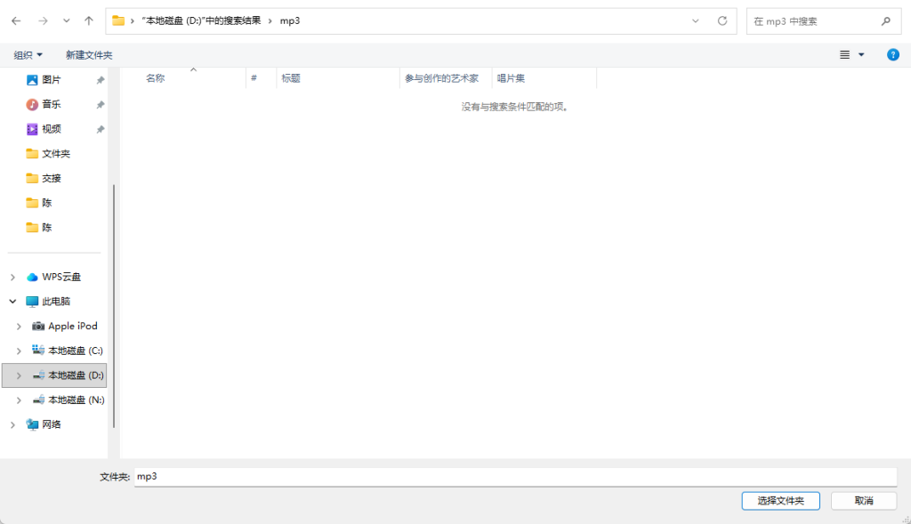Image resolution: width=911 pixels, height=524 pixels.
Task: Click the Up directory arrow
Action: tap(88, 20)
